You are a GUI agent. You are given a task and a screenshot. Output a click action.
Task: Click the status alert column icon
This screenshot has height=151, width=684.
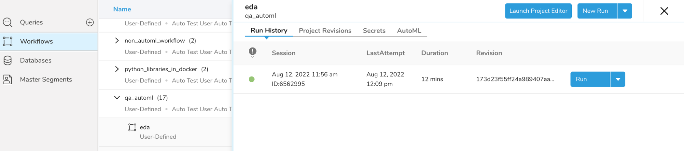pos(253,52)
